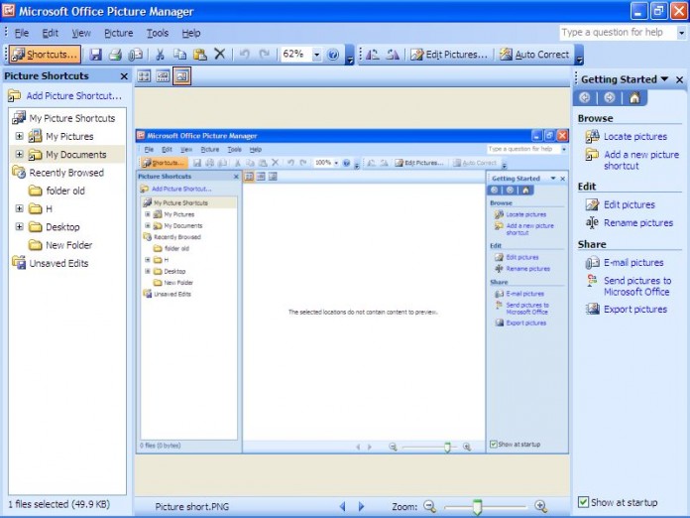Screen dimensions: 690x518
Task: Click the Zoom out magnifier icon
Action: tap(429, 506)
